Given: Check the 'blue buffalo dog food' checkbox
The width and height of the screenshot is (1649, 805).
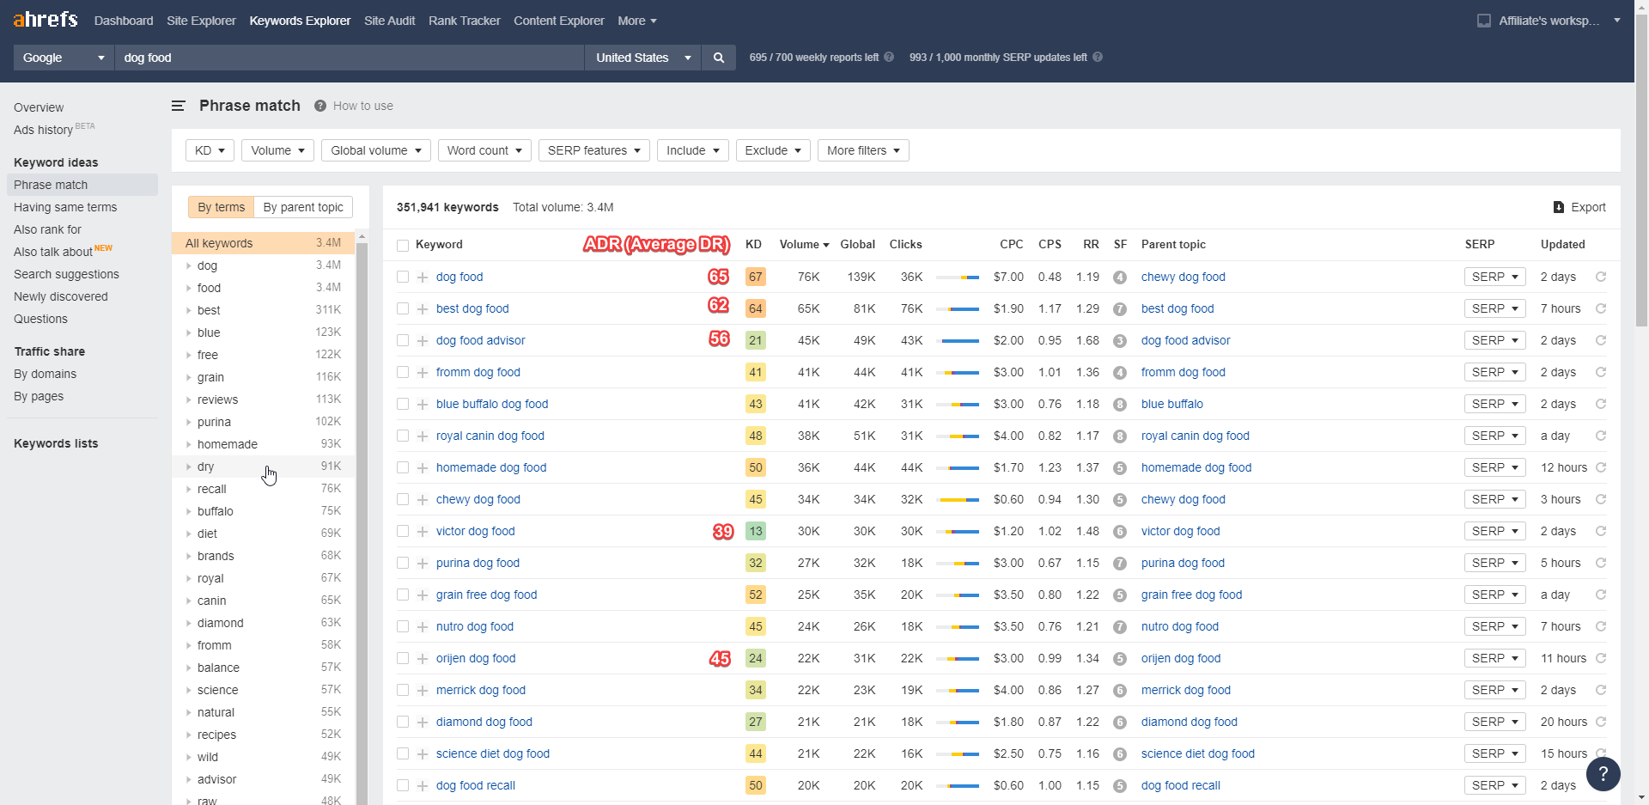Looking at the screenshot, I should (403, 404).
